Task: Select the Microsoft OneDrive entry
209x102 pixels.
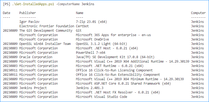Action: tap(92, 39)
